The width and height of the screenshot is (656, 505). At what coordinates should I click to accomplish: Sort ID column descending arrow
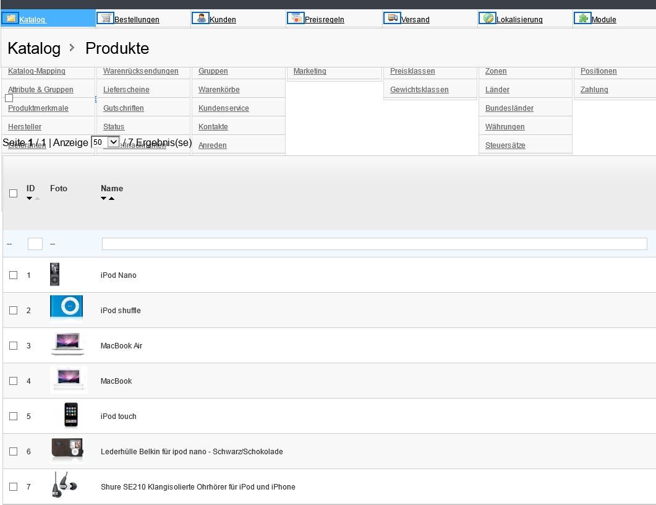tap(29, 199)
